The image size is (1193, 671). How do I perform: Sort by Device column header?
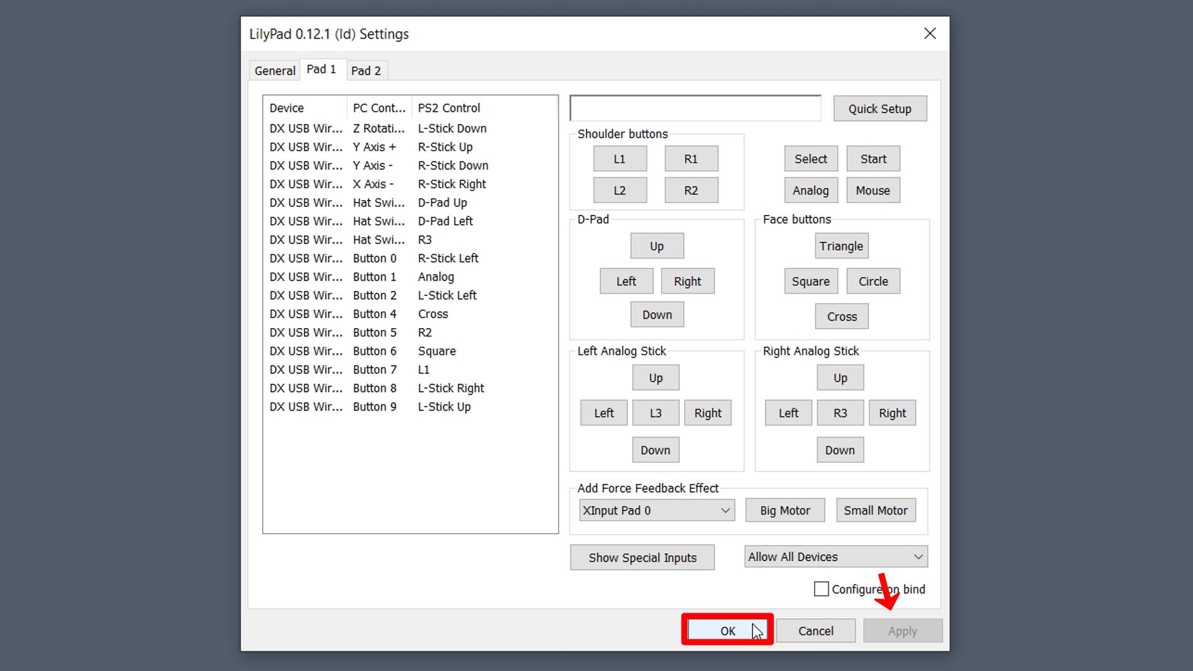tap(305, 107)
